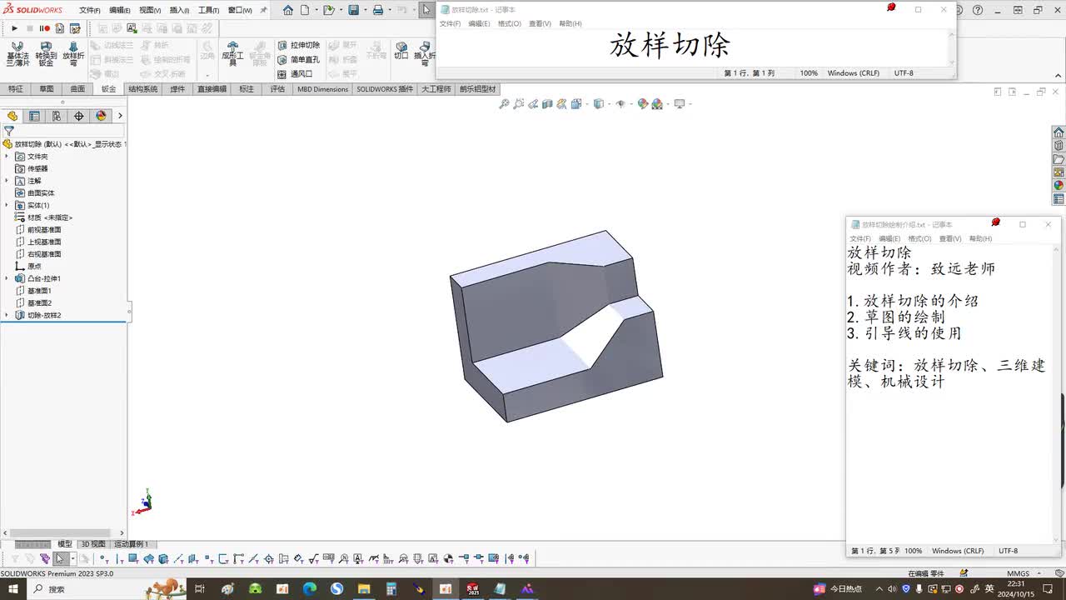
Task: Open the DisplayManager tab icon
Action: pos(102,116)
